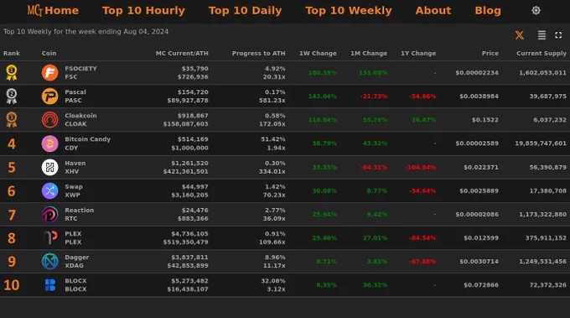
Task: Switch to list view icon
Action: 541,35
